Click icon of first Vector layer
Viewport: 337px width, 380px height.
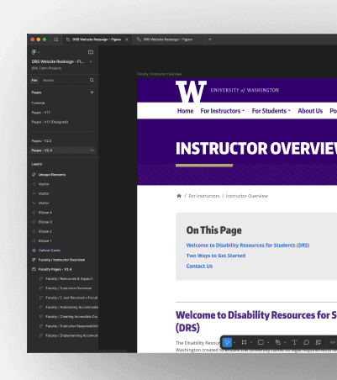pyautogui.click(x=34, y=184)
